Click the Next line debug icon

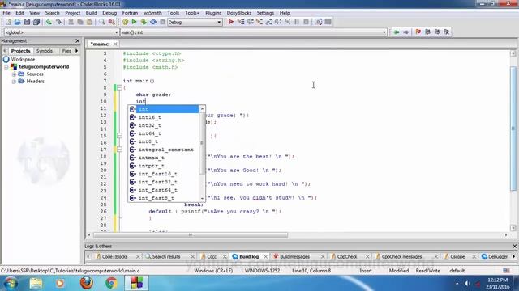click(x=250, y=22)
